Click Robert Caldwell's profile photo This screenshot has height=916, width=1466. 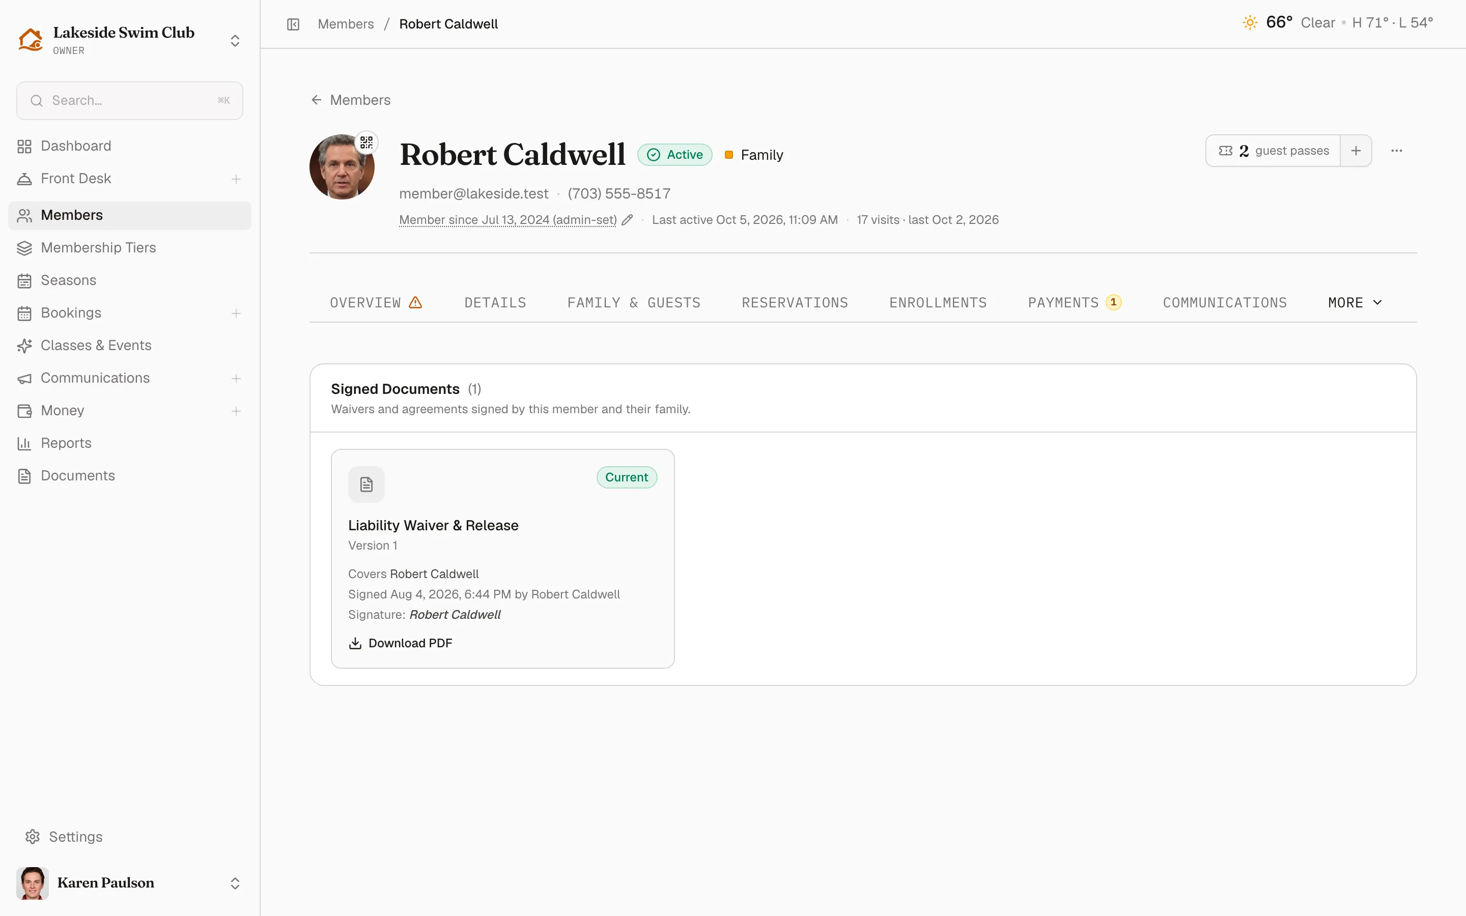(x=342, y=167)
